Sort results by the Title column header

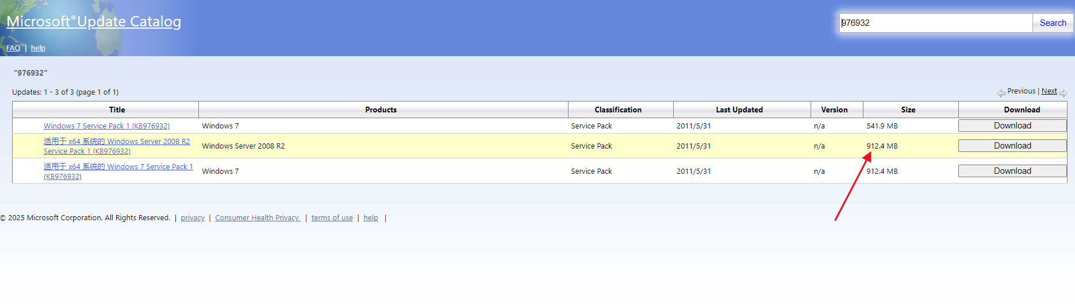pos(117,110)
